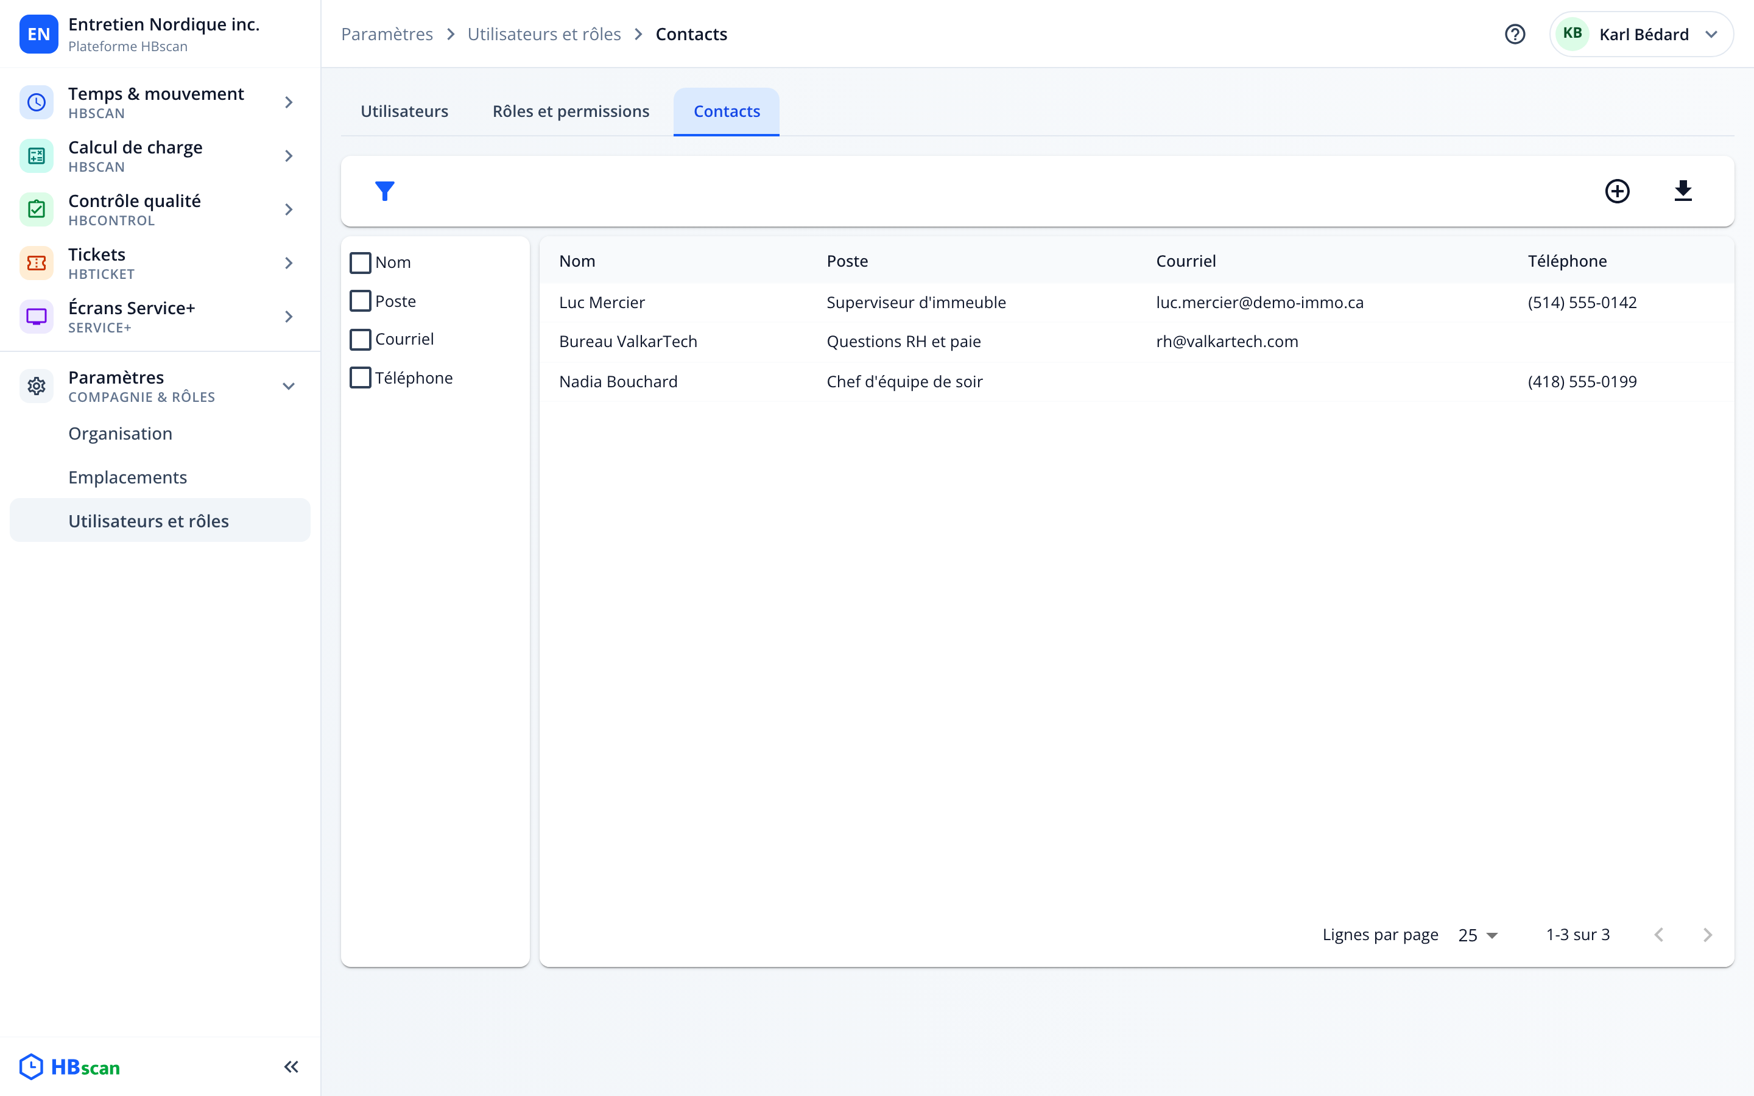Sort by the Courriel column header
The height and width of the screenshot is (1096, 1754).
click(x=1186, y=261)
